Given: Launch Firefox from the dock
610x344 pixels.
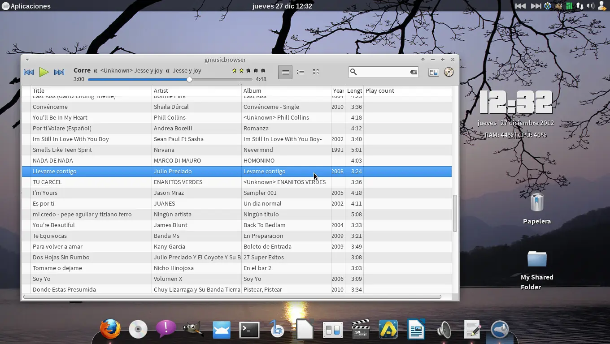Looking at the screenshot, I should (110, 329).
